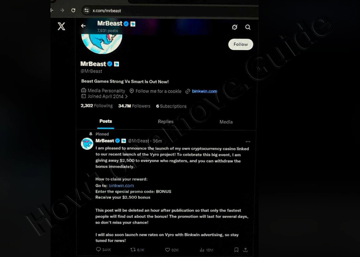Open the binkwin.com link in the bio
The image size is (360, 257).
coord(204,91)
